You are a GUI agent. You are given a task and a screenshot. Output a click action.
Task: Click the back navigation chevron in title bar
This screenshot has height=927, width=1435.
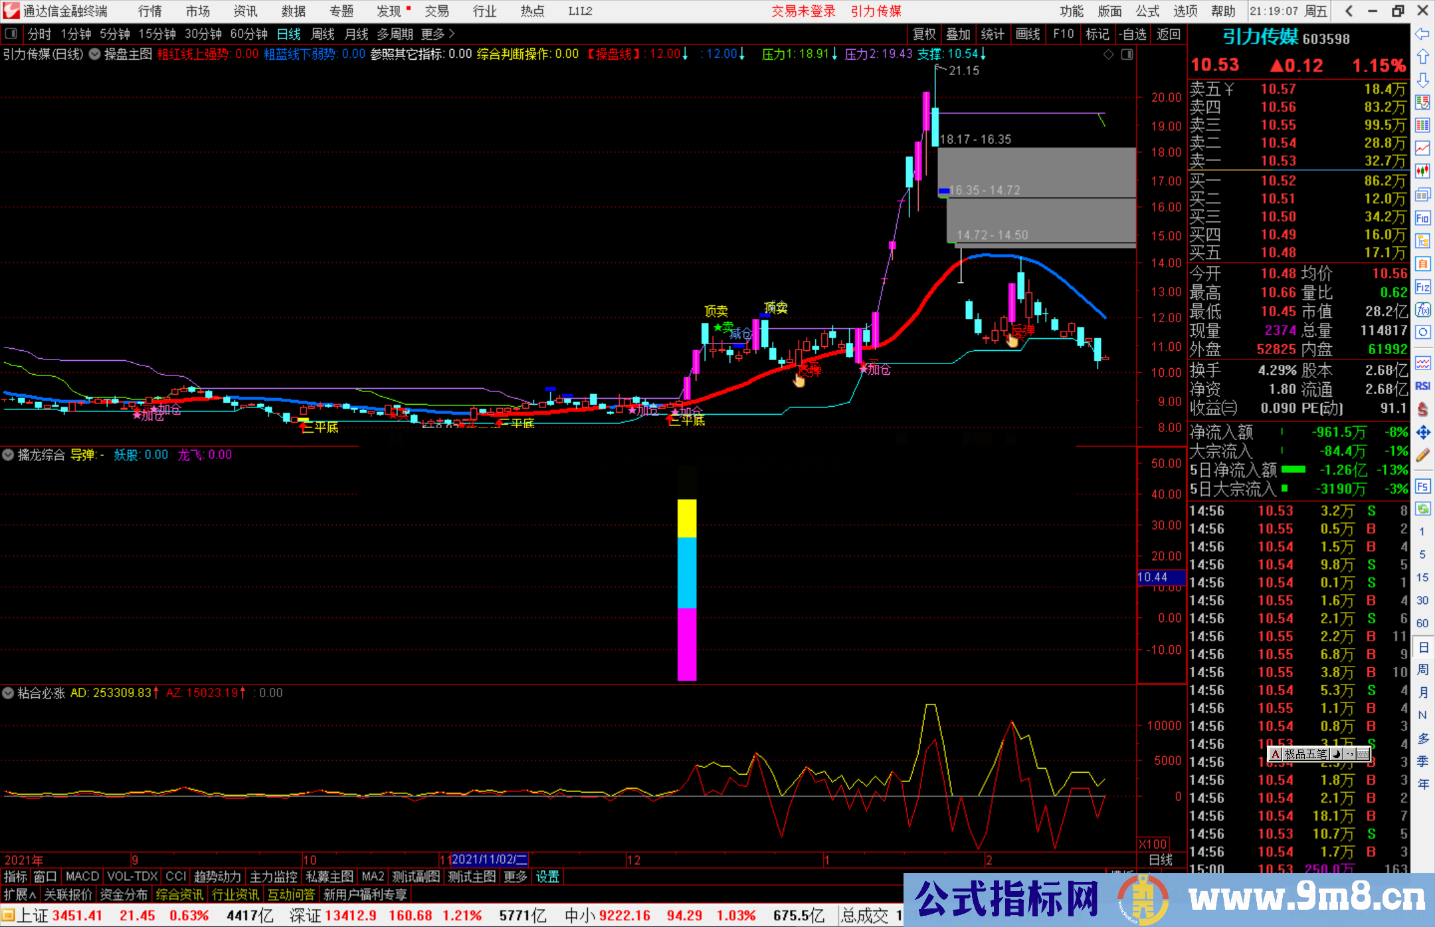coord(1349,11)
